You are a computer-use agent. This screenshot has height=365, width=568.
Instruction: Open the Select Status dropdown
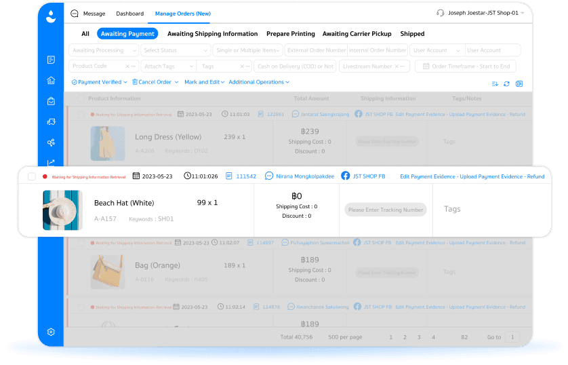point(176,50)
